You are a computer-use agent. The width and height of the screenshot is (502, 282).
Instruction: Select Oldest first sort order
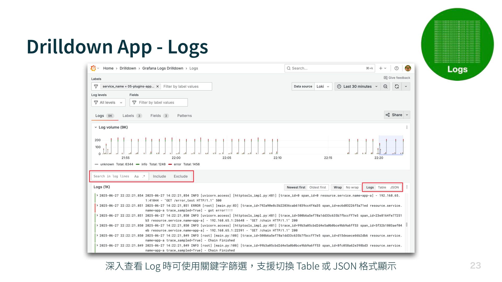tap(317, 187)
